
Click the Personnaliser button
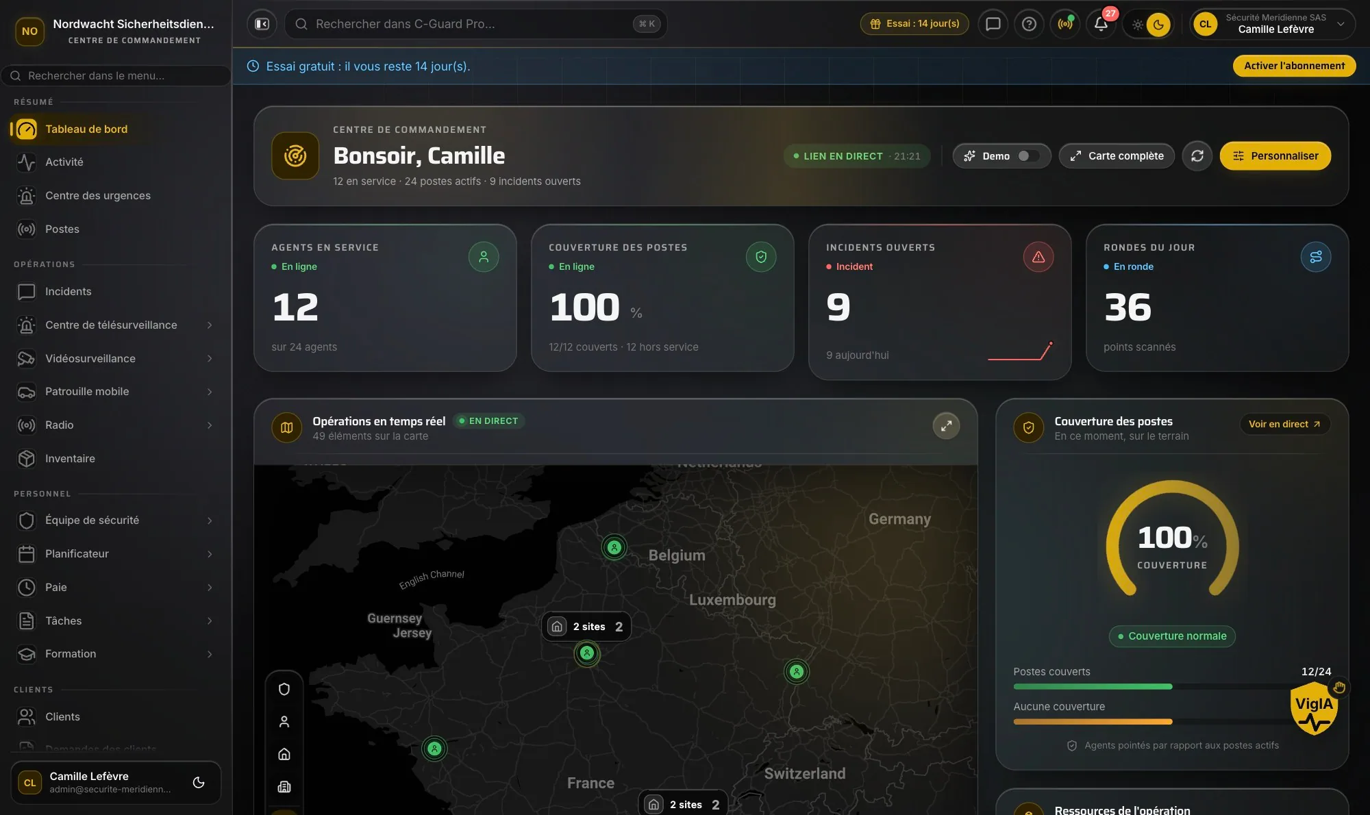click(x=1275, y=156)
